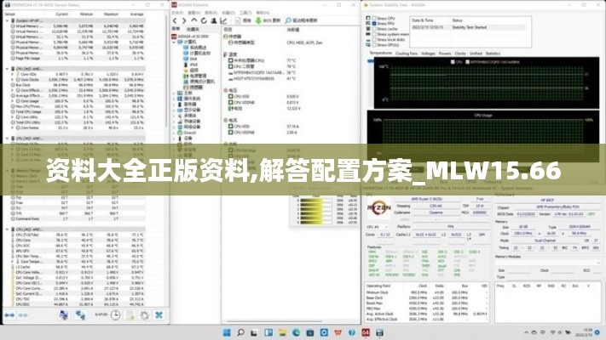Screen dimensions: 606x340
Task: Click the report document icon in AIDA64
Action: tap(238, 20)
